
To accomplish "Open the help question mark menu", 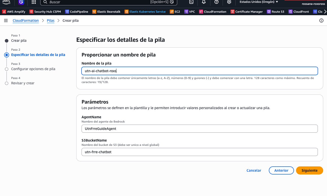I will (216, 2).
